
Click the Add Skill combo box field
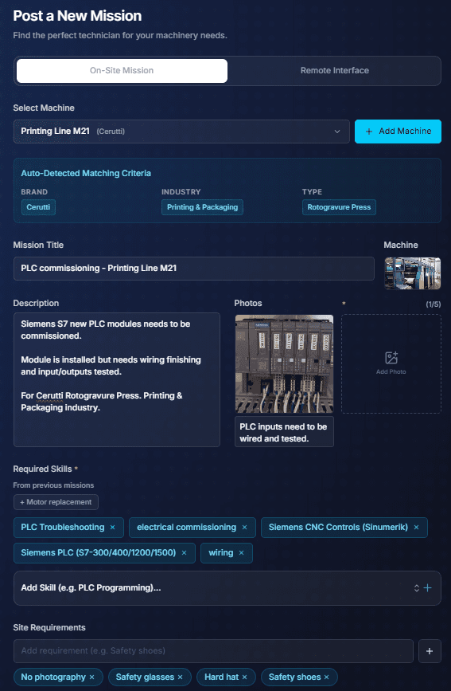coord(227,588)
